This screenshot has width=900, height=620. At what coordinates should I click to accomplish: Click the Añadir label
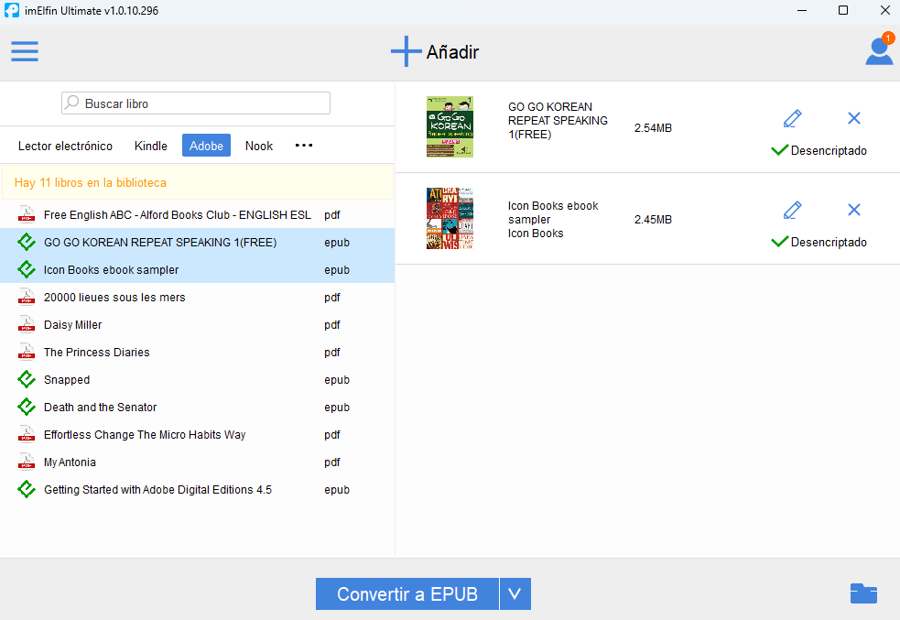(x=452, y=52)
